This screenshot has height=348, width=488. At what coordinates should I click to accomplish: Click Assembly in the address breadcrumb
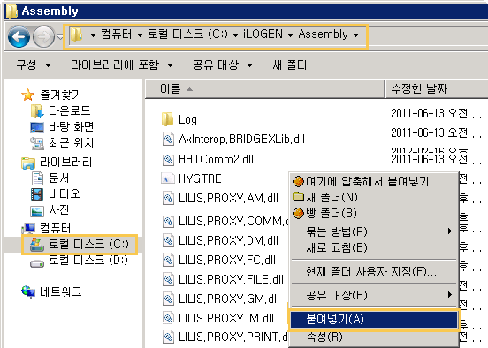click(323, 34)
